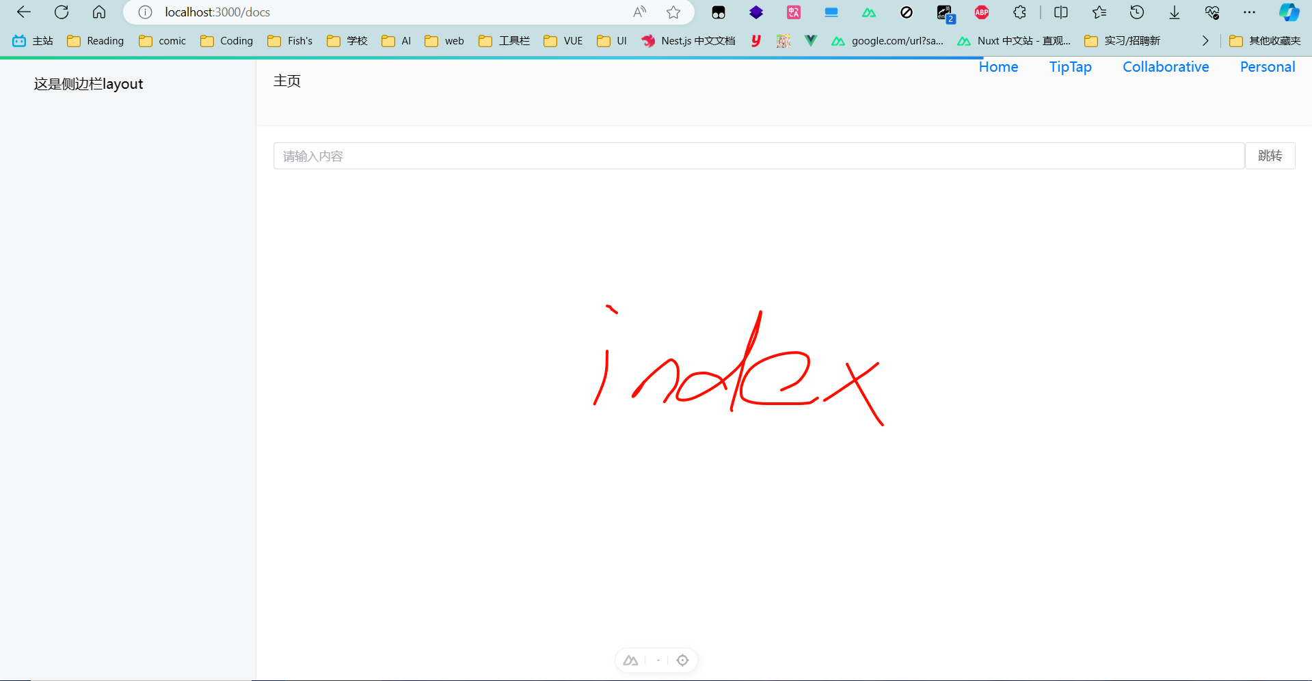Focus the 请输入内容 input field

pos(758,156)
